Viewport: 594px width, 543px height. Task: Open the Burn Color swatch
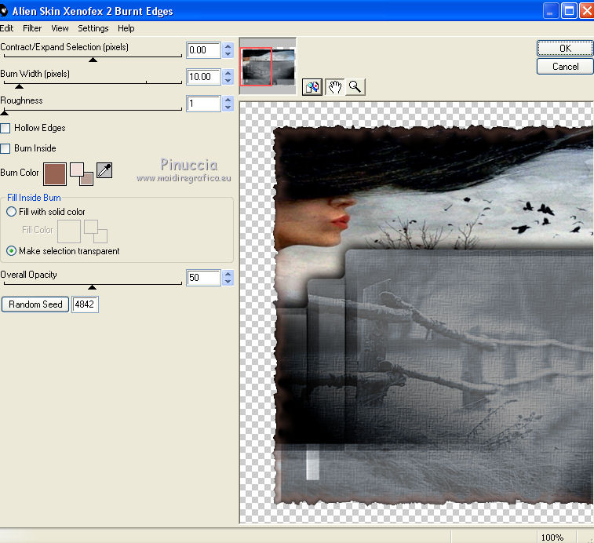(55, 174)
